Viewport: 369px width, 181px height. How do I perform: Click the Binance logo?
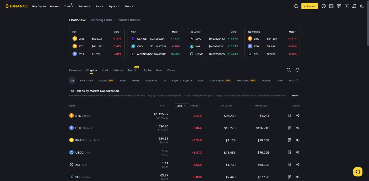point(16,6)
